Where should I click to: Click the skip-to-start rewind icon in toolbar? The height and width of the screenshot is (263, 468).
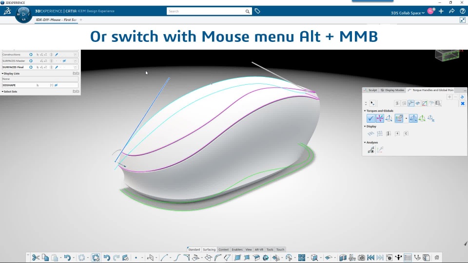point(370,257)
